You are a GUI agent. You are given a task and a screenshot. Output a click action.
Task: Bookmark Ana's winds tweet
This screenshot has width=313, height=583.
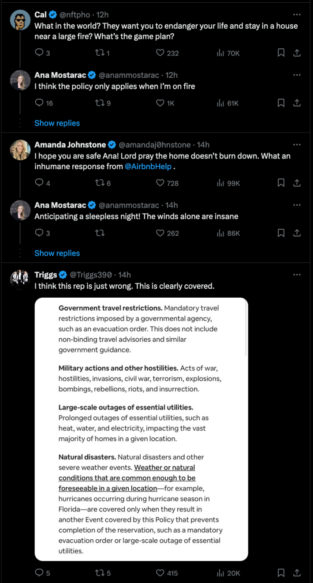[281, 233]
